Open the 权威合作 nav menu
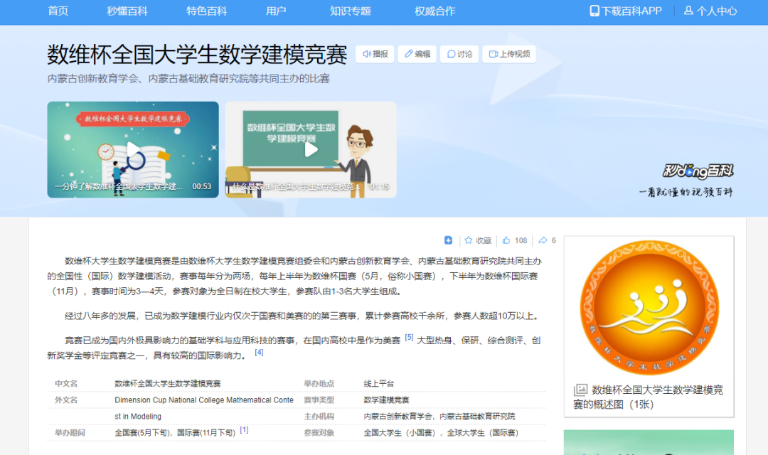The image size is (768, 455). 435,11
